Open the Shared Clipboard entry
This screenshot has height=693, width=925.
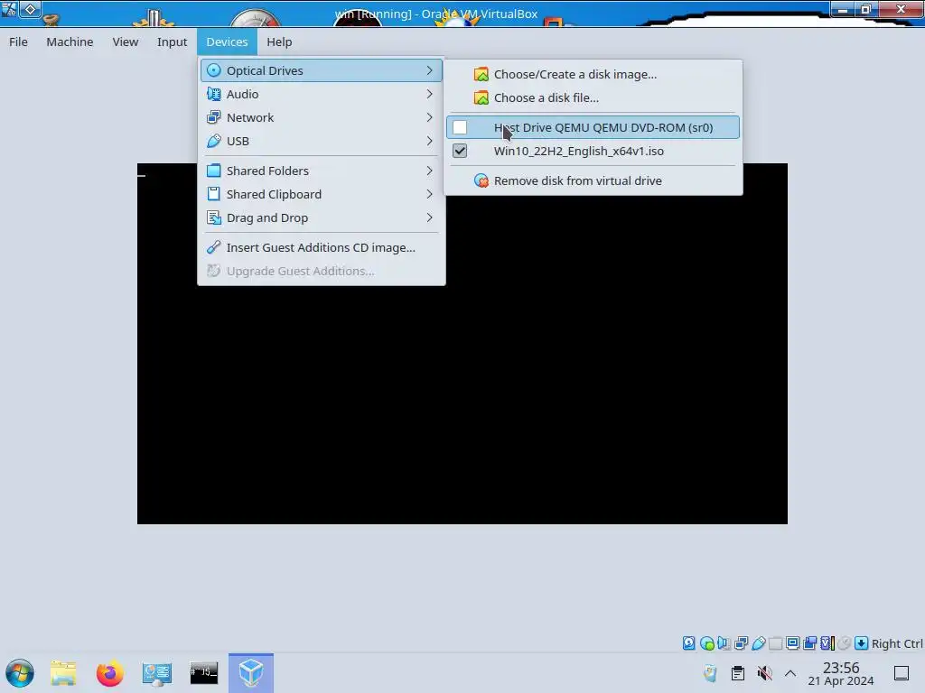(x=321, y=194)
